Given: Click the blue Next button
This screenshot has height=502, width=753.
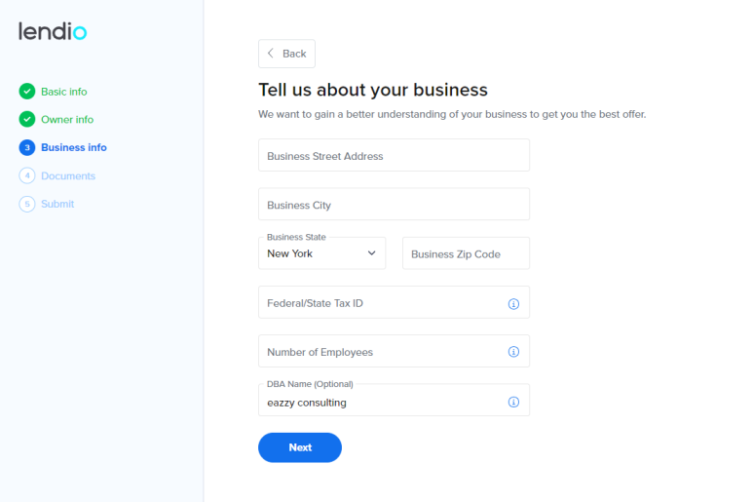Looking at the screenshot, I should (300, 447).
